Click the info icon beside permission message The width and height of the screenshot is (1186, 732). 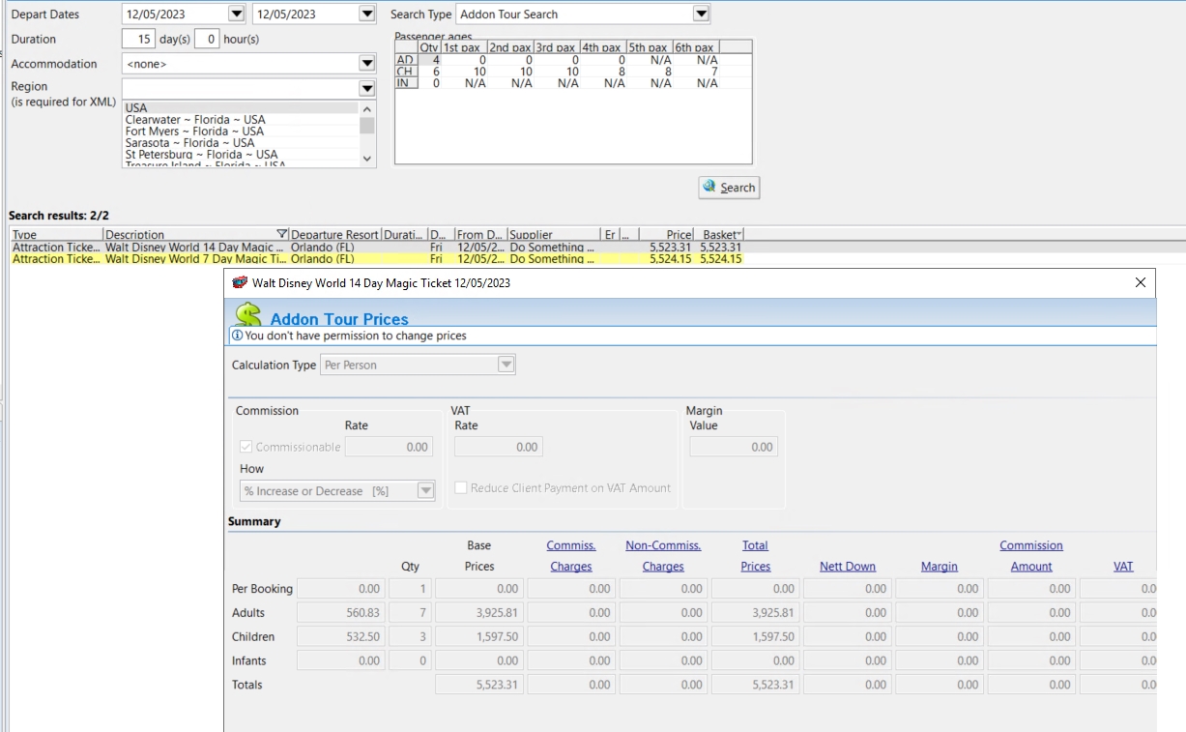click(237, 337)
